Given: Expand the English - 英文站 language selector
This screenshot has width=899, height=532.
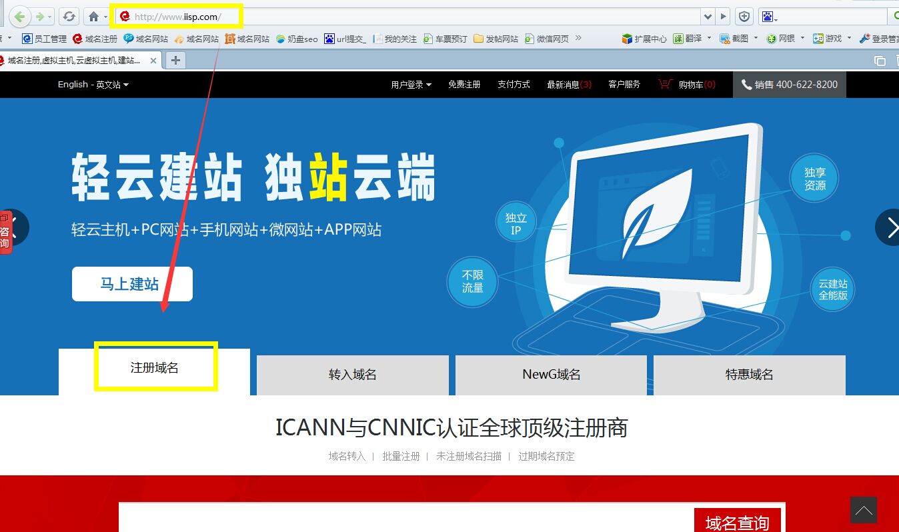Looking at the screenshot, I should [92, 84].
